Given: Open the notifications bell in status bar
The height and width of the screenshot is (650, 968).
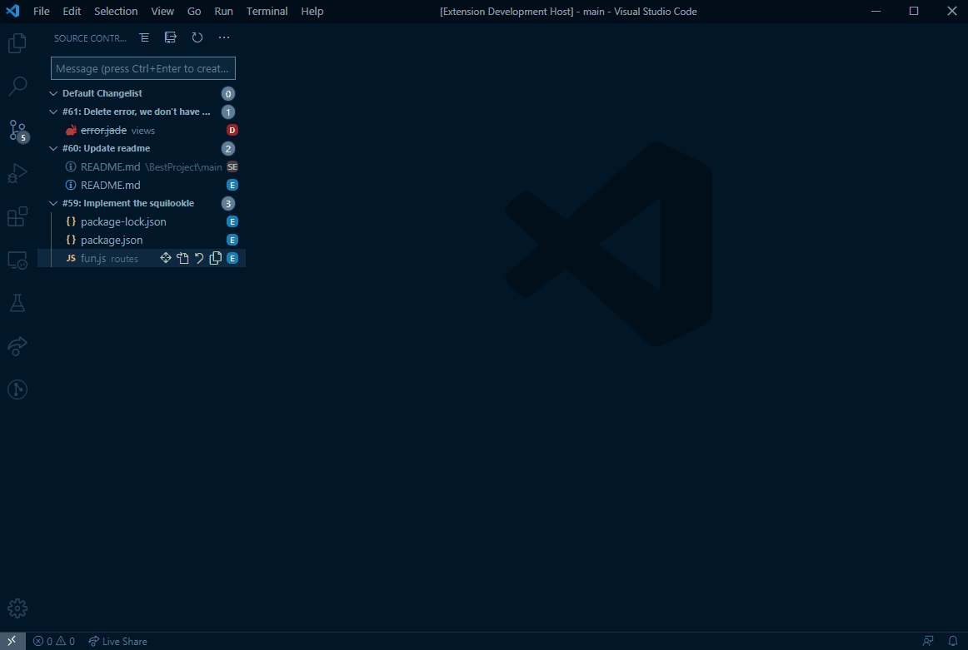Looking at the screenshot, I should 952,642.
